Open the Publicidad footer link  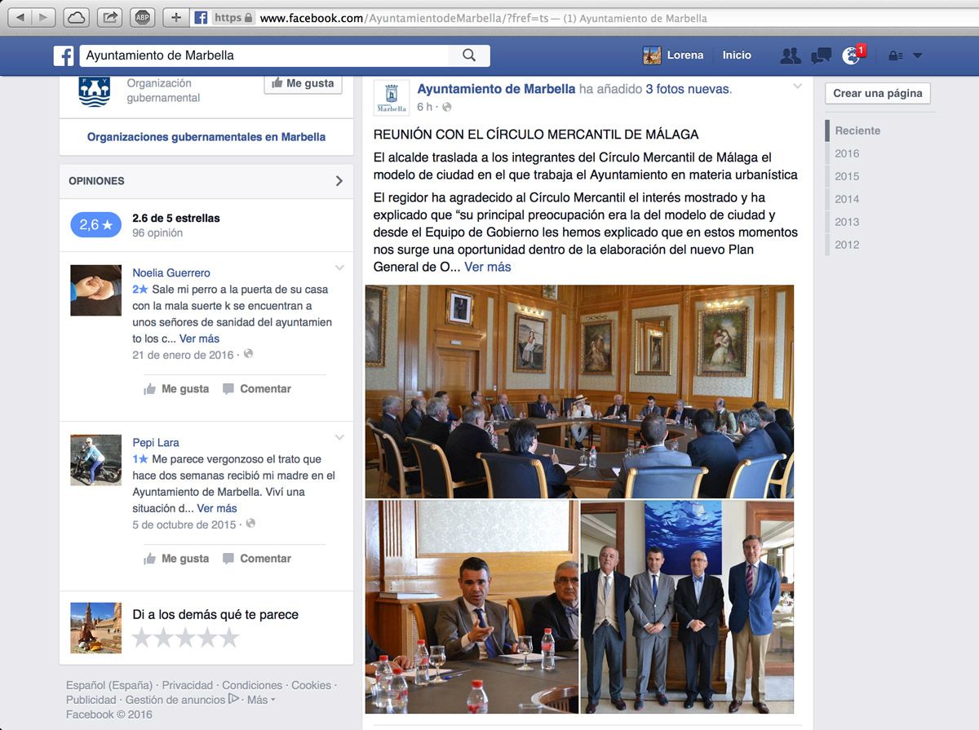tap(91, 700)
